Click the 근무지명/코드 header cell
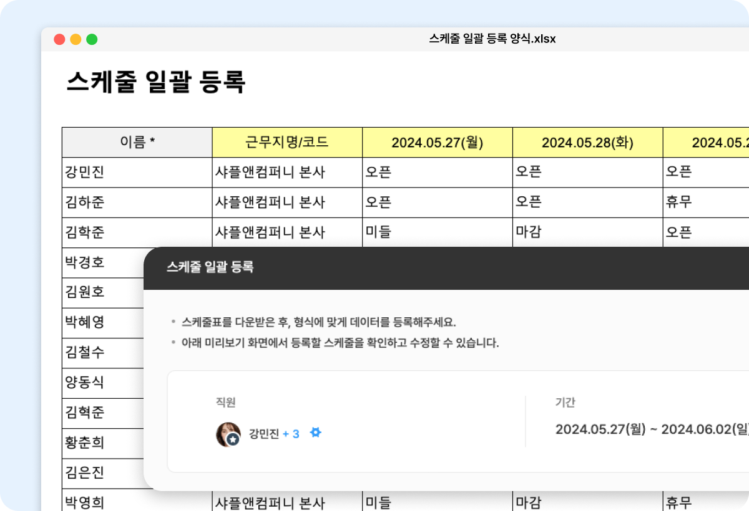Image resolution: width=749 pixels, height=511 pixels. click(287, 142)
